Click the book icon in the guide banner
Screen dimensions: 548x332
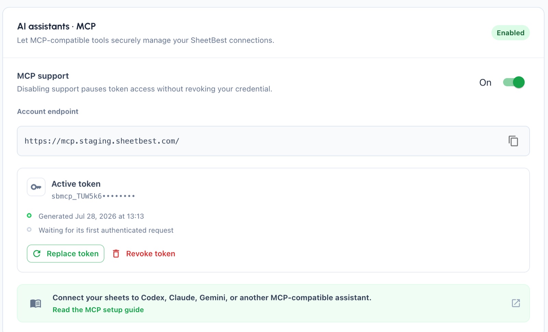(x=36, y=304)
